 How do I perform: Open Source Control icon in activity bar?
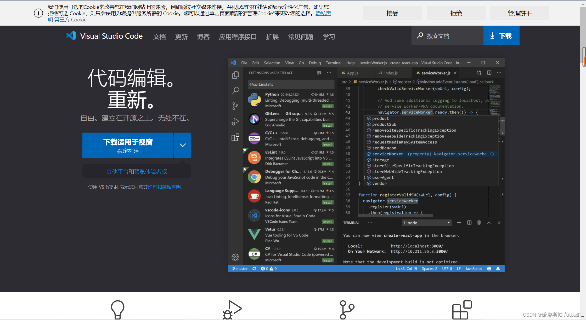235,106
